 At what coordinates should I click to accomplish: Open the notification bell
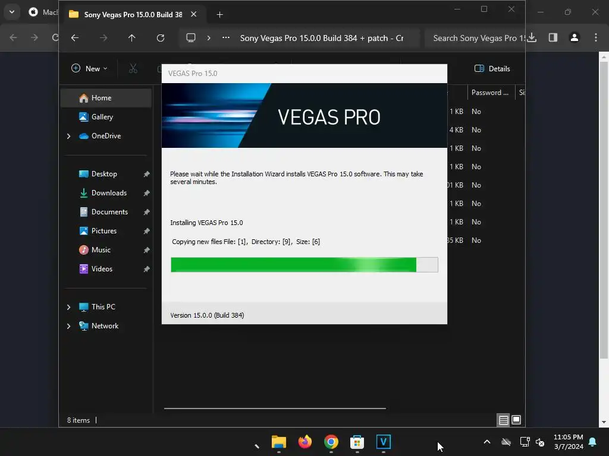click(x=593, y=442)
